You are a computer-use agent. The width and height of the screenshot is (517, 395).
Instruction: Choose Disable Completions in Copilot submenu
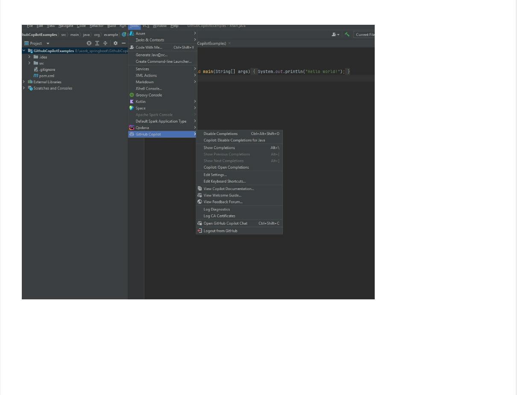239,134
